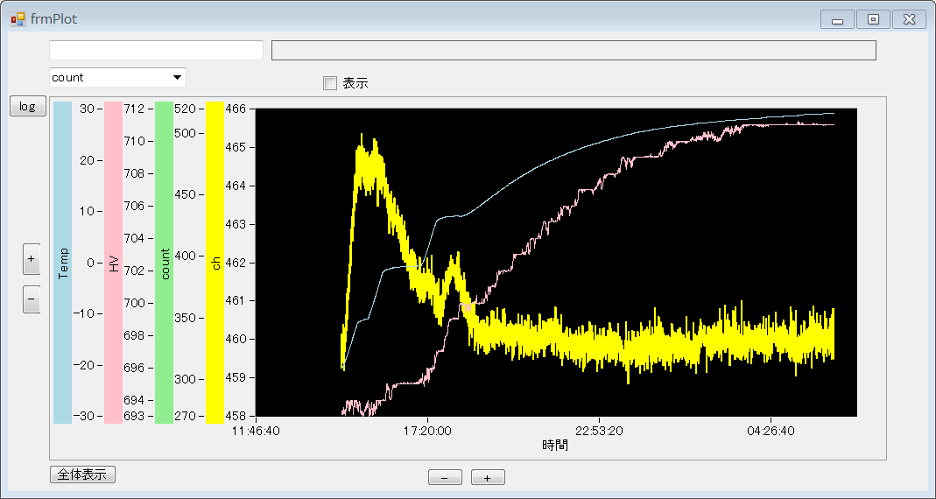The width and height of the screenshot is (936, 499).
Task: Select the yellow ch axis bar
Action: coord(215,263)
